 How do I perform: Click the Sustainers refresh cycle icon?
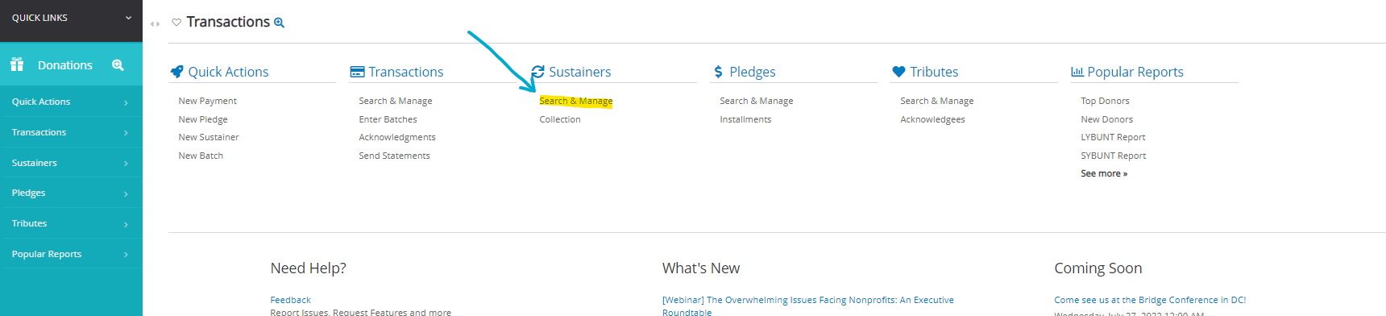(537, 72)
